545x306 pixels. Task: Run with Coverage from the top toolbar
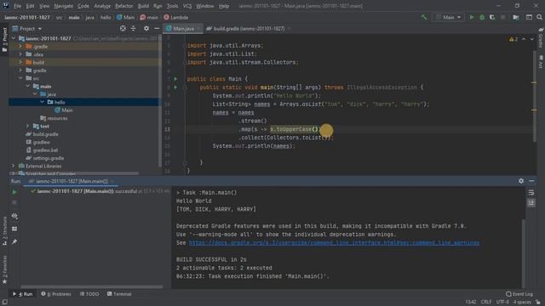[492, 17]
